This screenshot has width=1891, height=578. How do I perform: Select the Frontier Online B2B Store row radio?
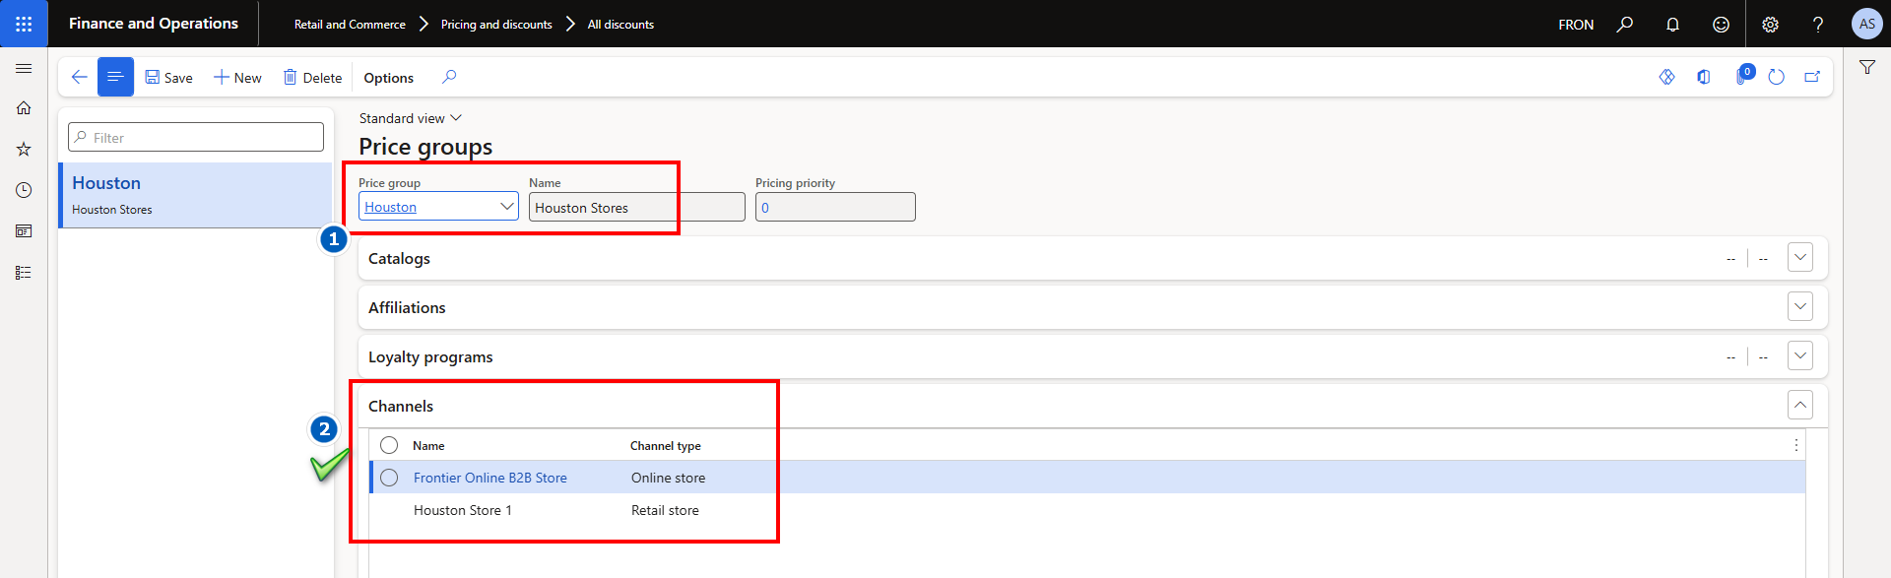pyautogui.click(x=389, y=478)
